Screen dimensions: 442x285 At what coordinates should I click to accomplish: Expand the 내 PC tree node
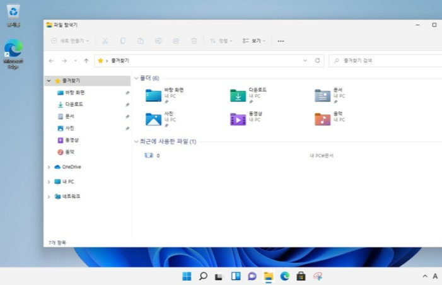[x=49, y=182]
